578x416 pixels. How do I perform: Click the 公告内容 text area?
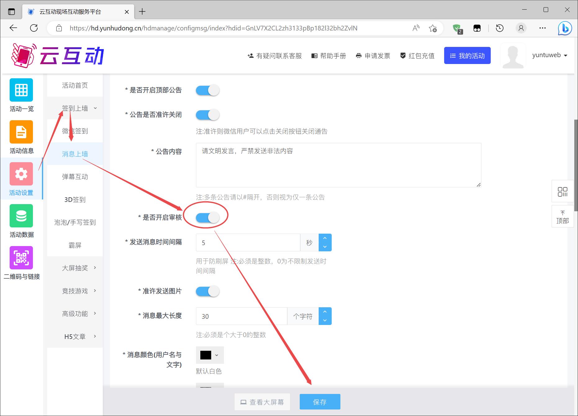pos(338,165)
